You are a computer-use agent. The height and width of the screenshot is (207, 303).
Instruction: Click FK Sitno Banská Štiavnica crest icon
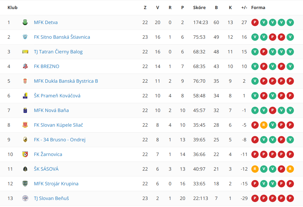tap(25, 37)
